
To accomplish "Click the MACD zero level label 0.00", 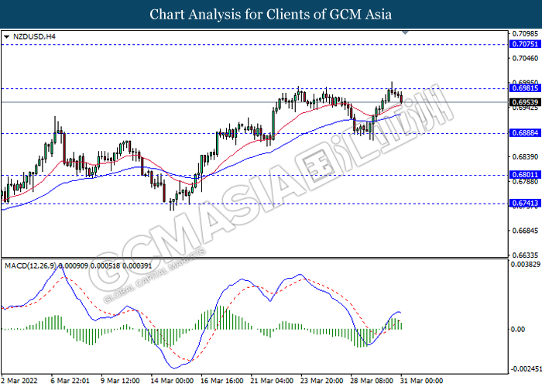I will click(518, 329).
